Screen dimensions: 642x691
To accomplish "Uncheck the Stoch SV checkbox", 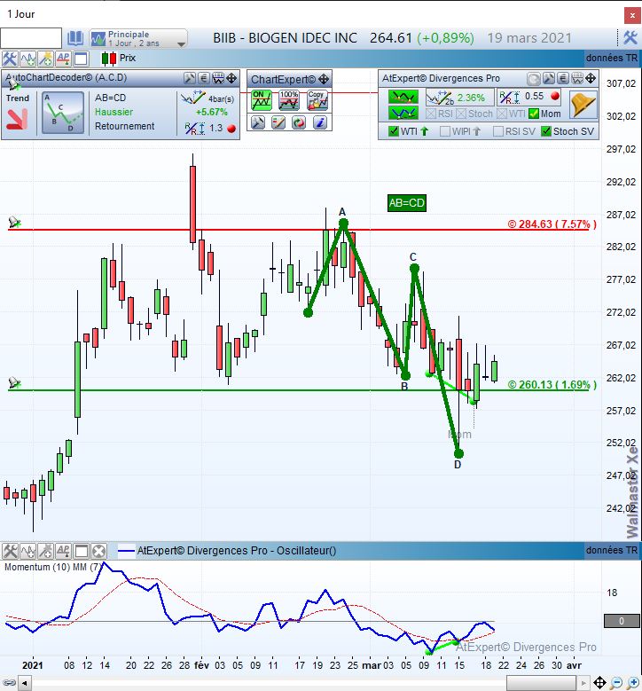I will pos(546,131).
